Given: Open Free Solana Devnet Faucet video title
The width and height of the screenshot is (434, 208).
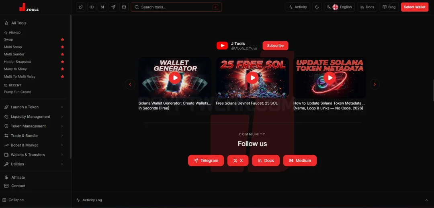Looking at the screenshot, I should pyautogui.click(x=247, y=103).
